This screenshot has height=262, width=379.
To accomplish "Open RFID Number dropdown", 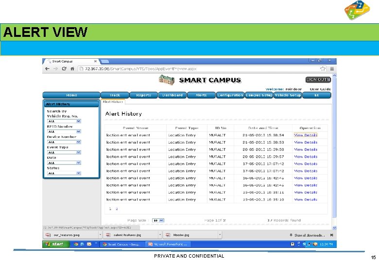I will 64,131.
